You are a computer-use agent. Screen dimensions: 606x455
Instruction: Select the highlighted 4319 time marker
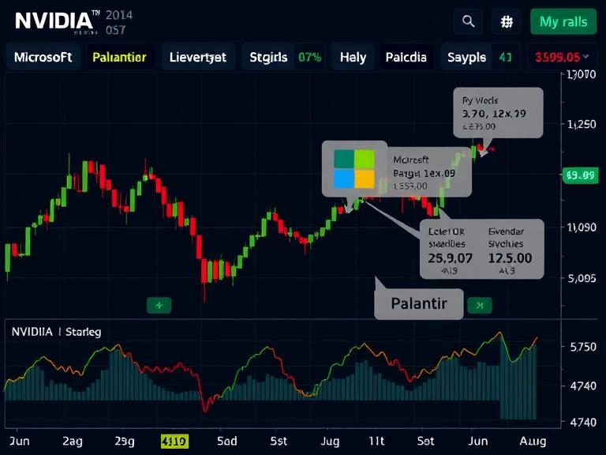(174, 441)
